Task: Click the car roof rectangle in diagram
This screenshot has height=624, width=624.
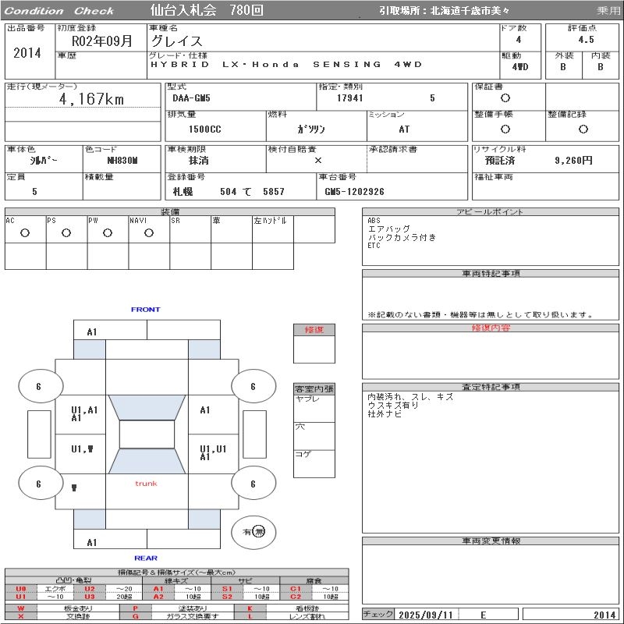Action: pyautogui.click(x=147, y=434)
